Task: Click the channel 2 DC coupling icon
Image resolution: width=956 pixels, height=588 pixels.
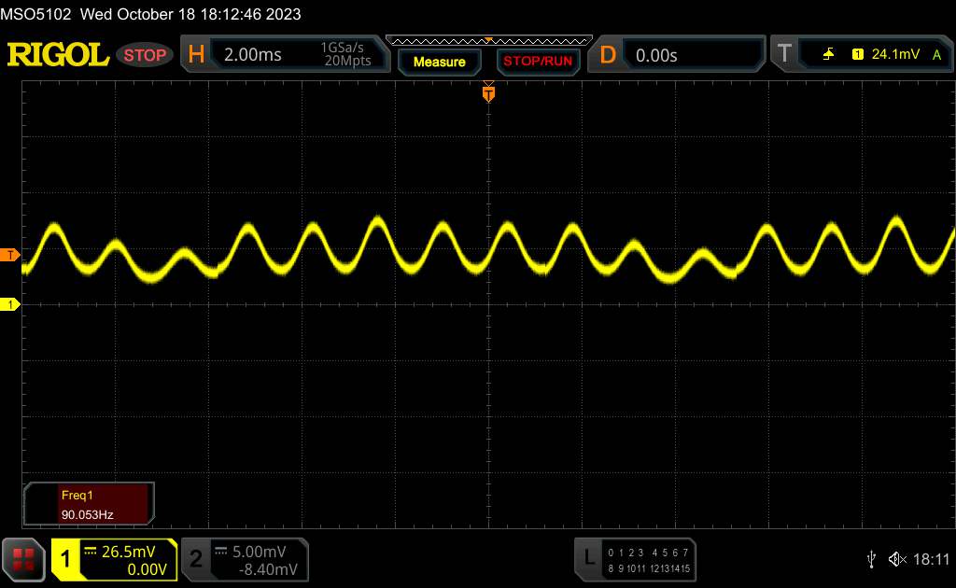Action: click(221, 552)
